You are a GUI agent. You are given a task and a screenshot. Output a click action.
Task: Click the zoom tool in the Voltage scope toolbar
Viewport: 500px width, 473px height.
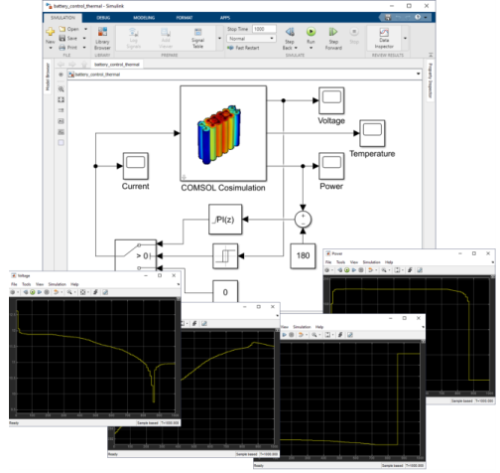pyautogui.click(x=69, y=292)
